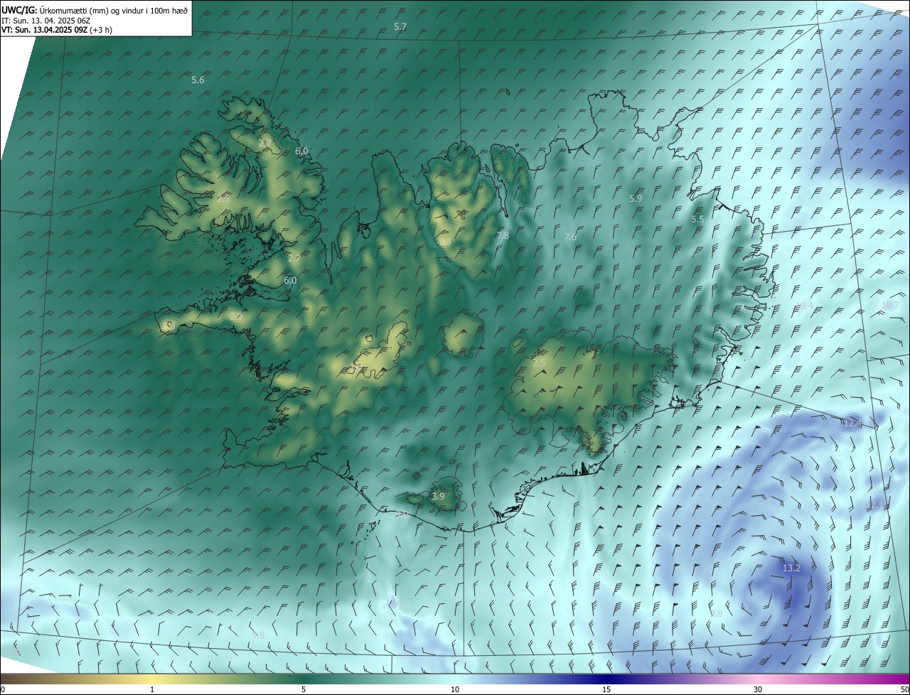Screen dimensions: 910x695
Task: Click the 10.7 value label on the map
Action: coord(890,306)
